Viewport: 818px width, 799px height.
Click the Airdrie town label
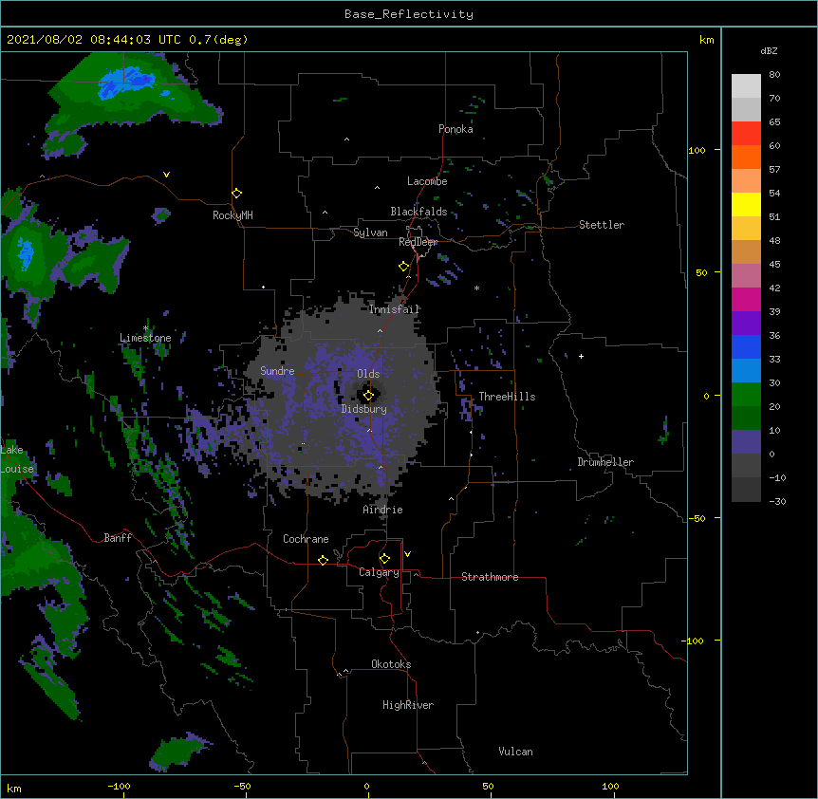click(x=383, y=510)
